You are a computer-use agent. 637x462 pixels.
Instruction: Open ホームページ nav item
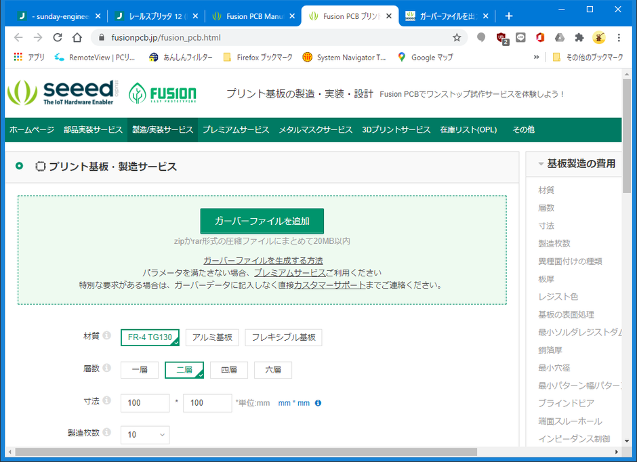pyautogui.click(x=32, y=130)
